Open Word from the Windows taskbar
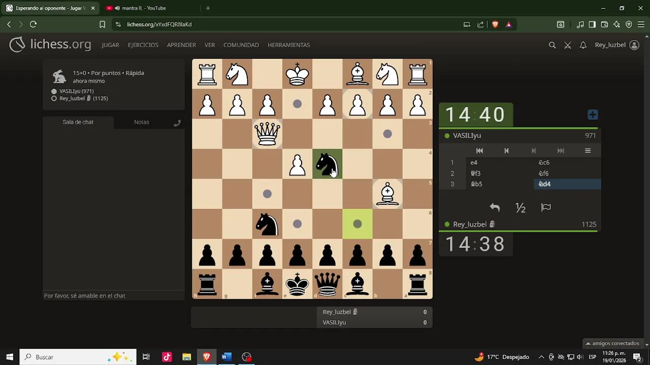 [x=226, y=357]
